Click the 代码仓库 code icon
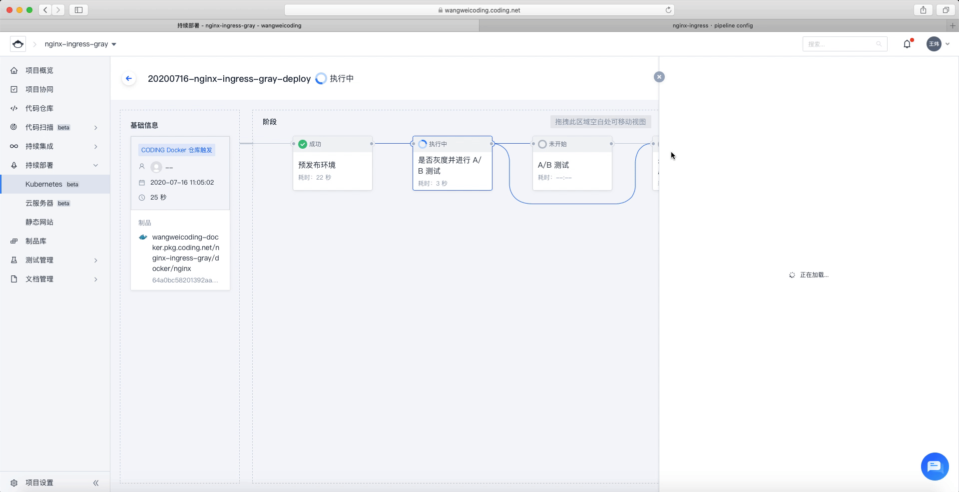Image resolution: width=959 pixels, height=492 pixels. click(14, 108)
